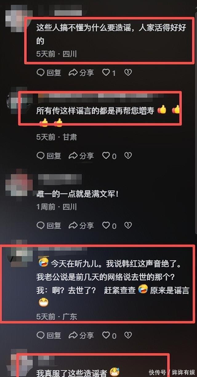The height and width of the screenshot is (377, 197).
Task: Share the 满文军 comment
Action: click(81, 226)
